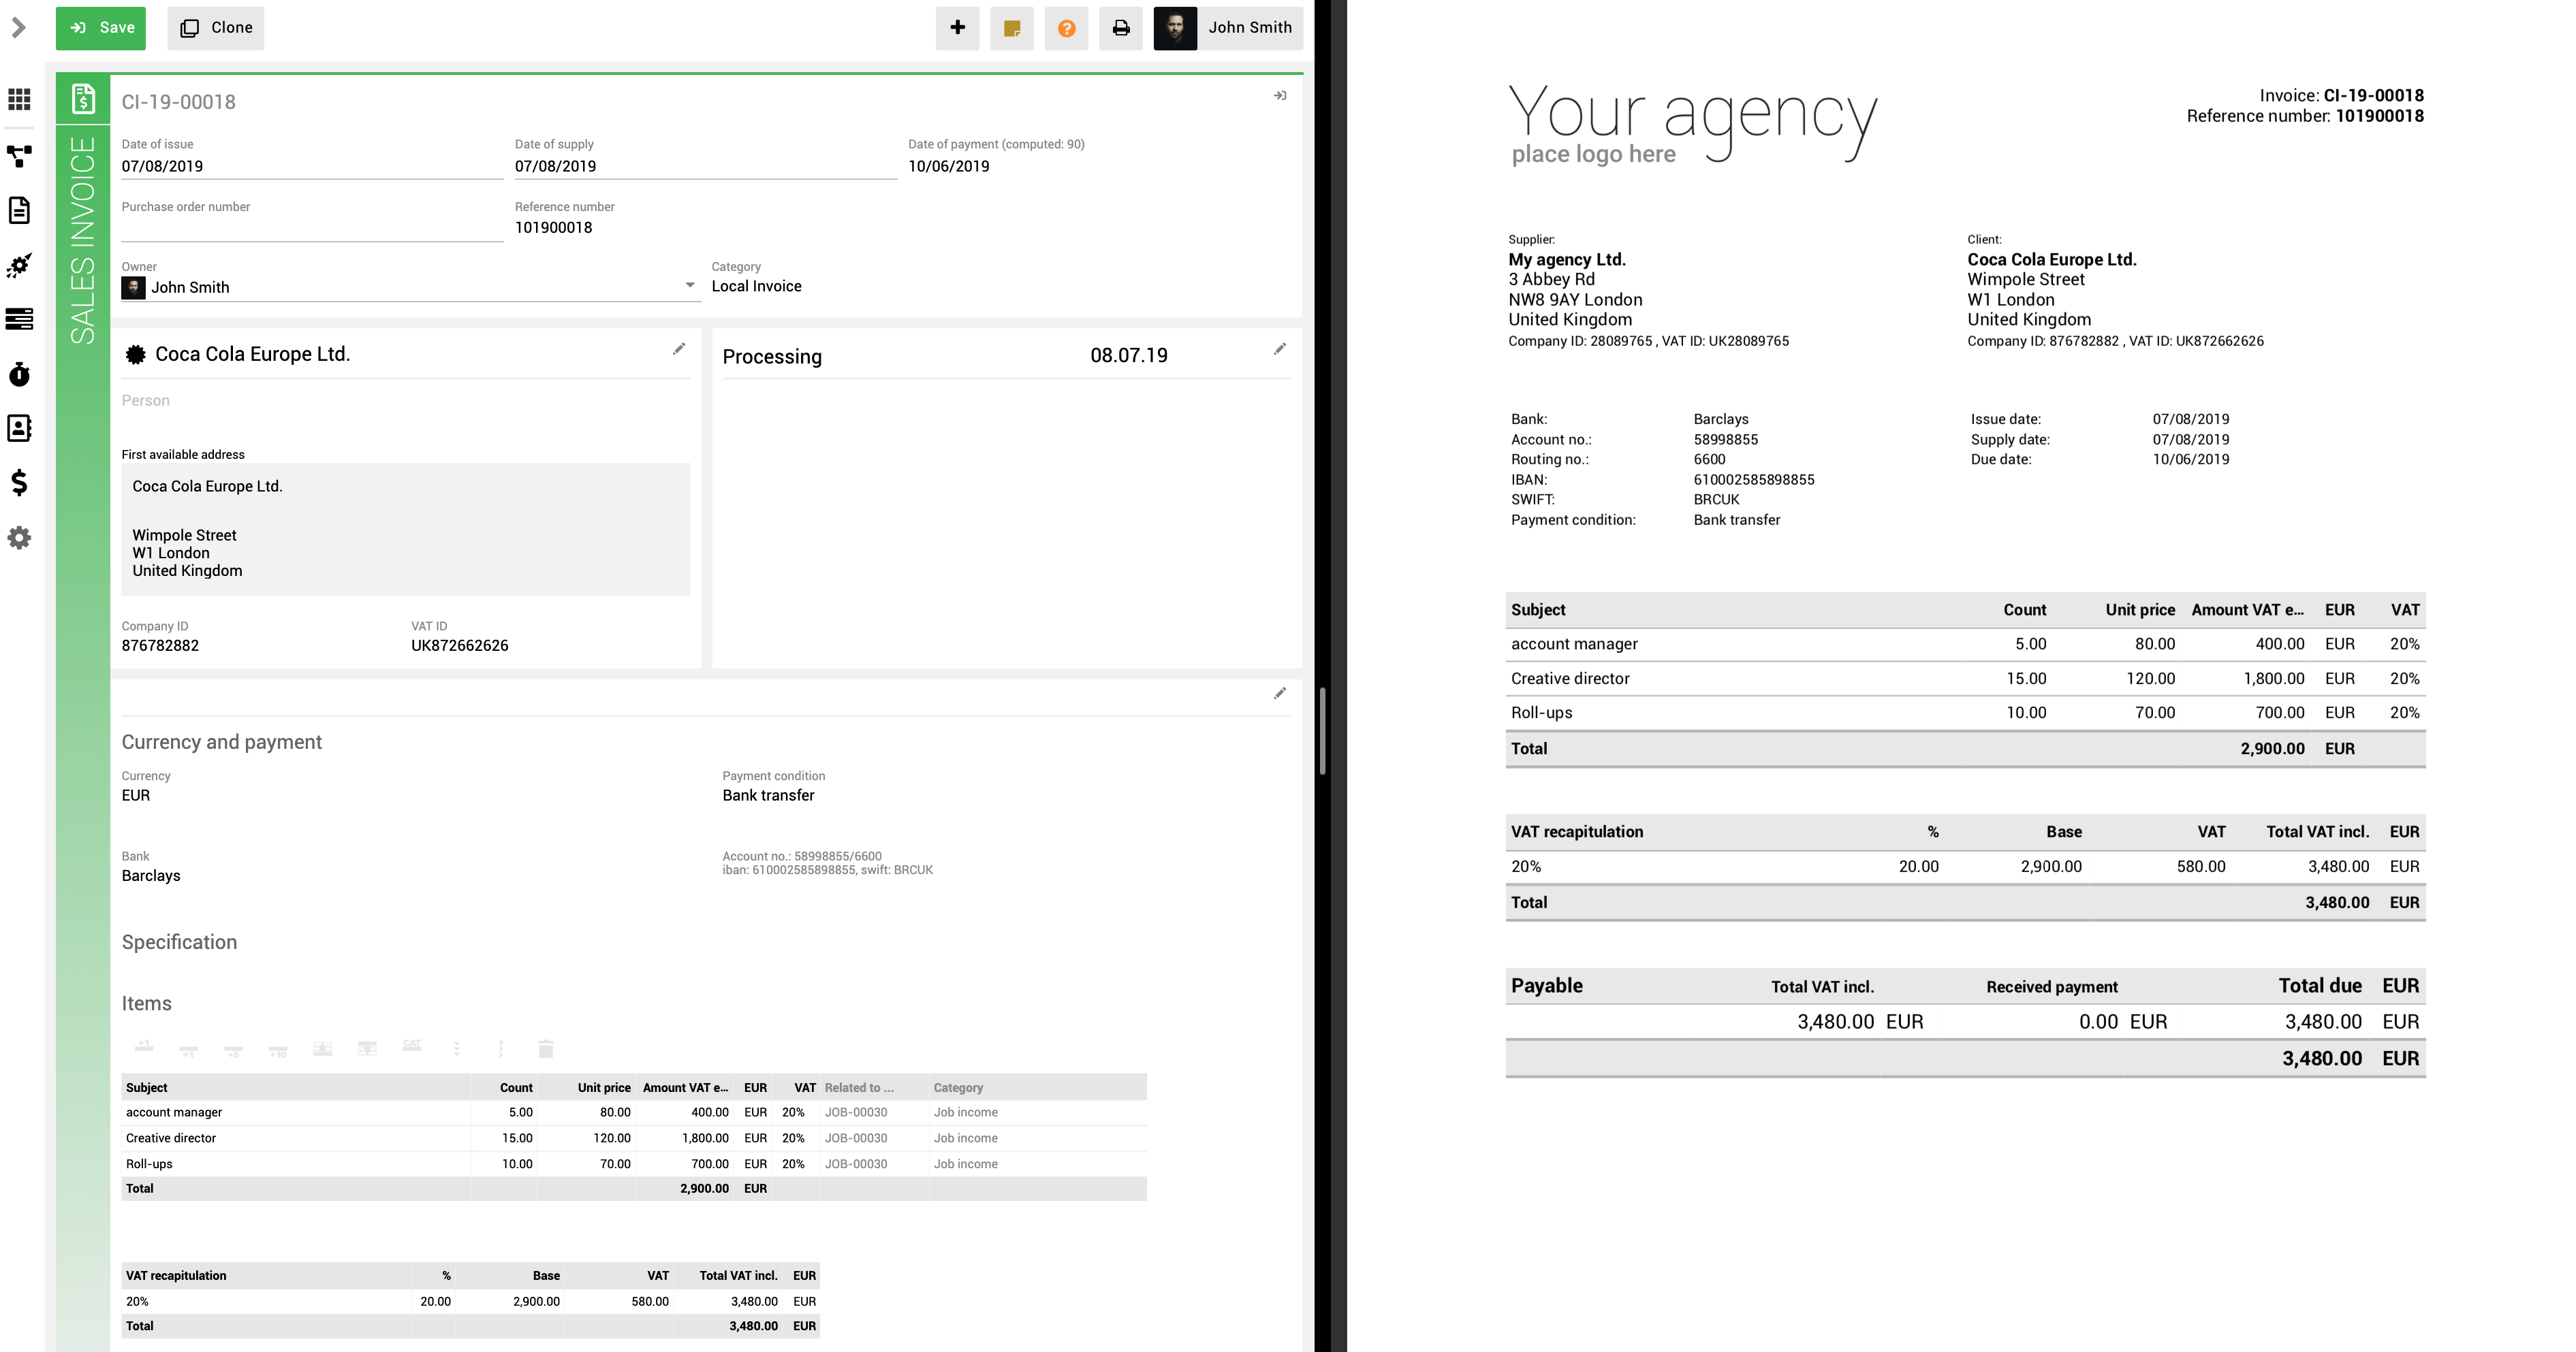Click the Local Invoice category value
Viewport: 2576px width, 1352px height.
click(756, 287)
